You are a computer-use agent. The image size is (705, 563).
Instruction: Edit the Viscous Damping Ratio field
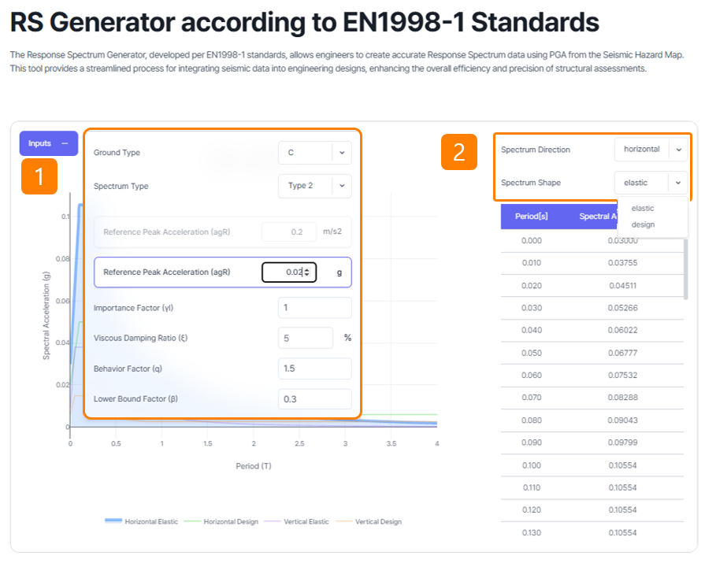[305, 338]
